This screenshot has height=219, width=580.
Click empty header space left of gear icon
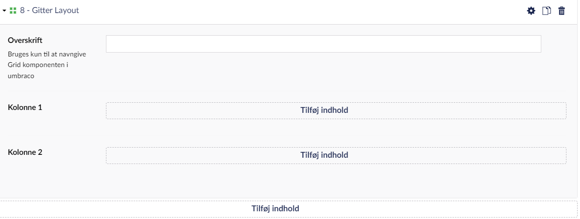coord(339,11)
